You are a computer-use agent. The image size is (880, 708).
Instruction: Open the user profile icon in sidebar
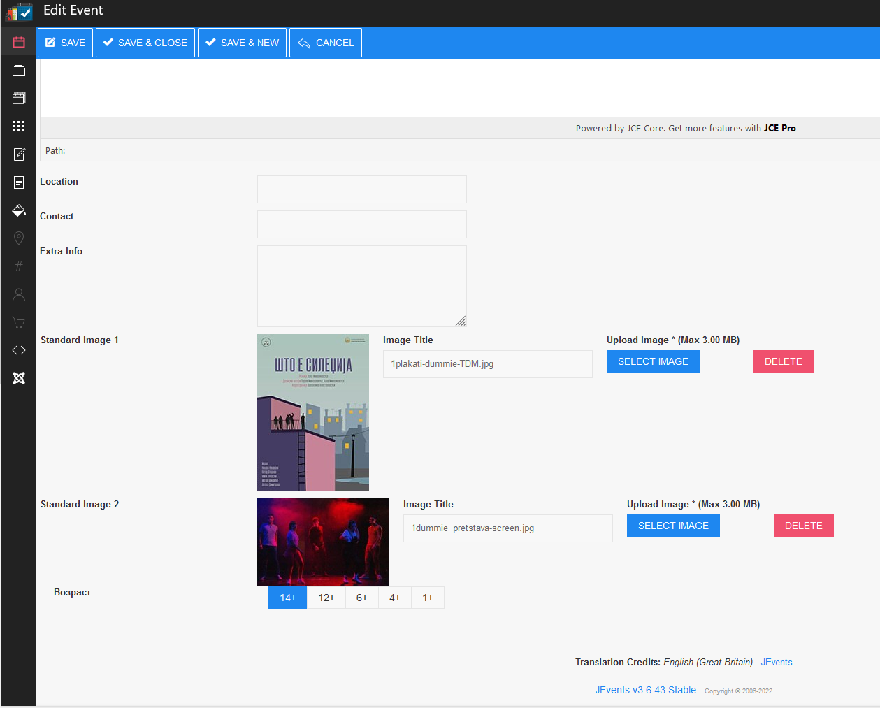(19, 294)
